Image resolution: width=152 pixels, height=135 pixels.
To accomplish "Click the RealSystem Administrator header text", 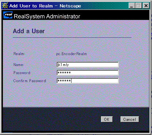I will point(47,16).
